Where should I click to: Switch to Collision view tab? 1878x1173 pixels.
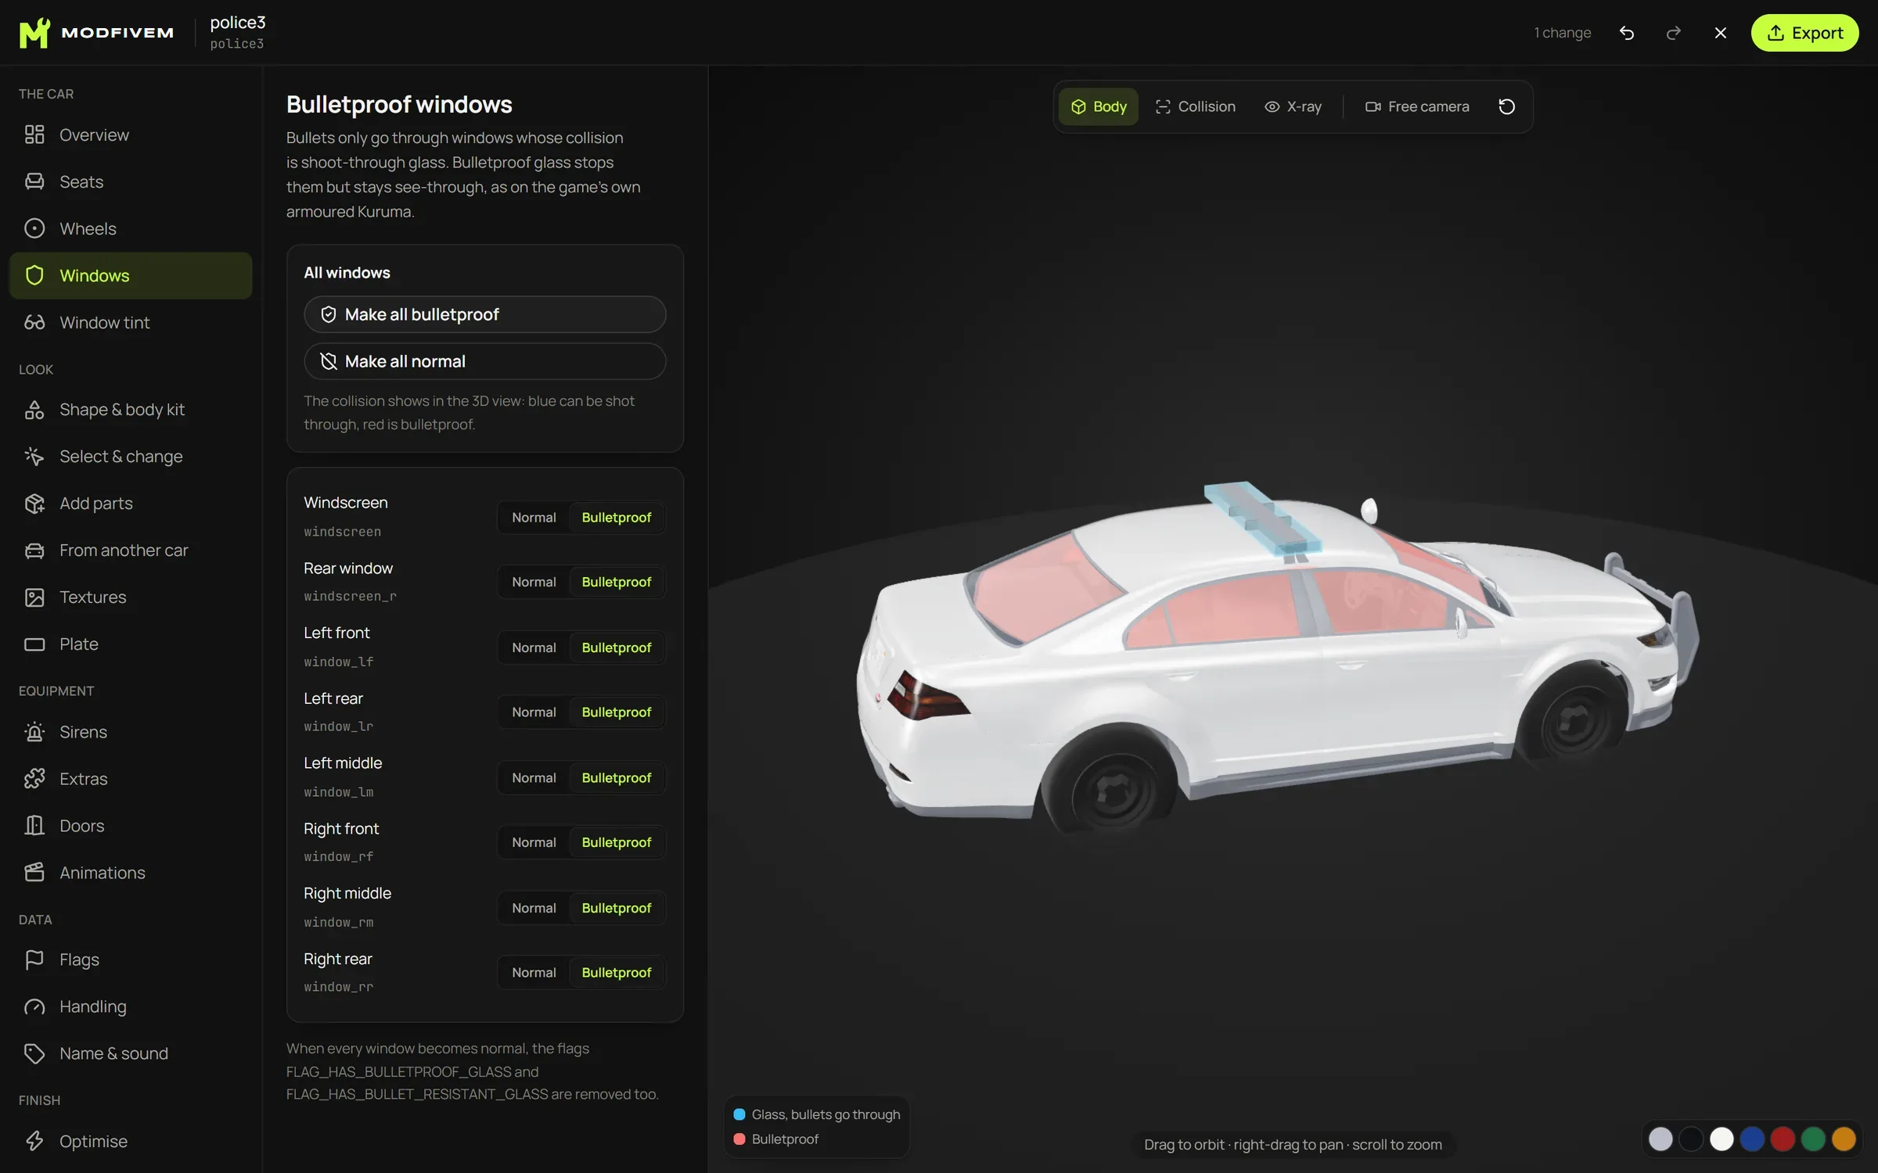tap(1196, 106)
